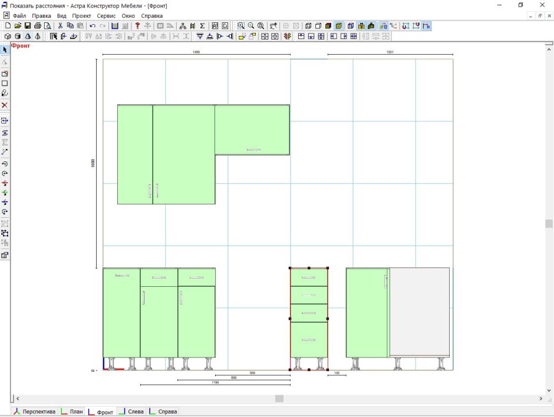
Task: Click the Print icon in toolbar
Action: click(38, 26)
